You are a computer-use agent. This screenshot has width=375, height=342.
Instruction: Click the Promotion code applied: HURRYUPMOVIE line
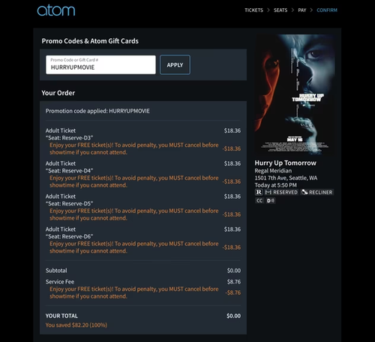click(97, 111)
